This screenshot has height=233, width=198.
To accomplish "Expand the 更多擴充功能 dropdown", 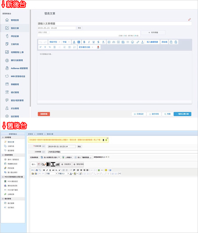I will pyautogui.click(x=86, y=47).
